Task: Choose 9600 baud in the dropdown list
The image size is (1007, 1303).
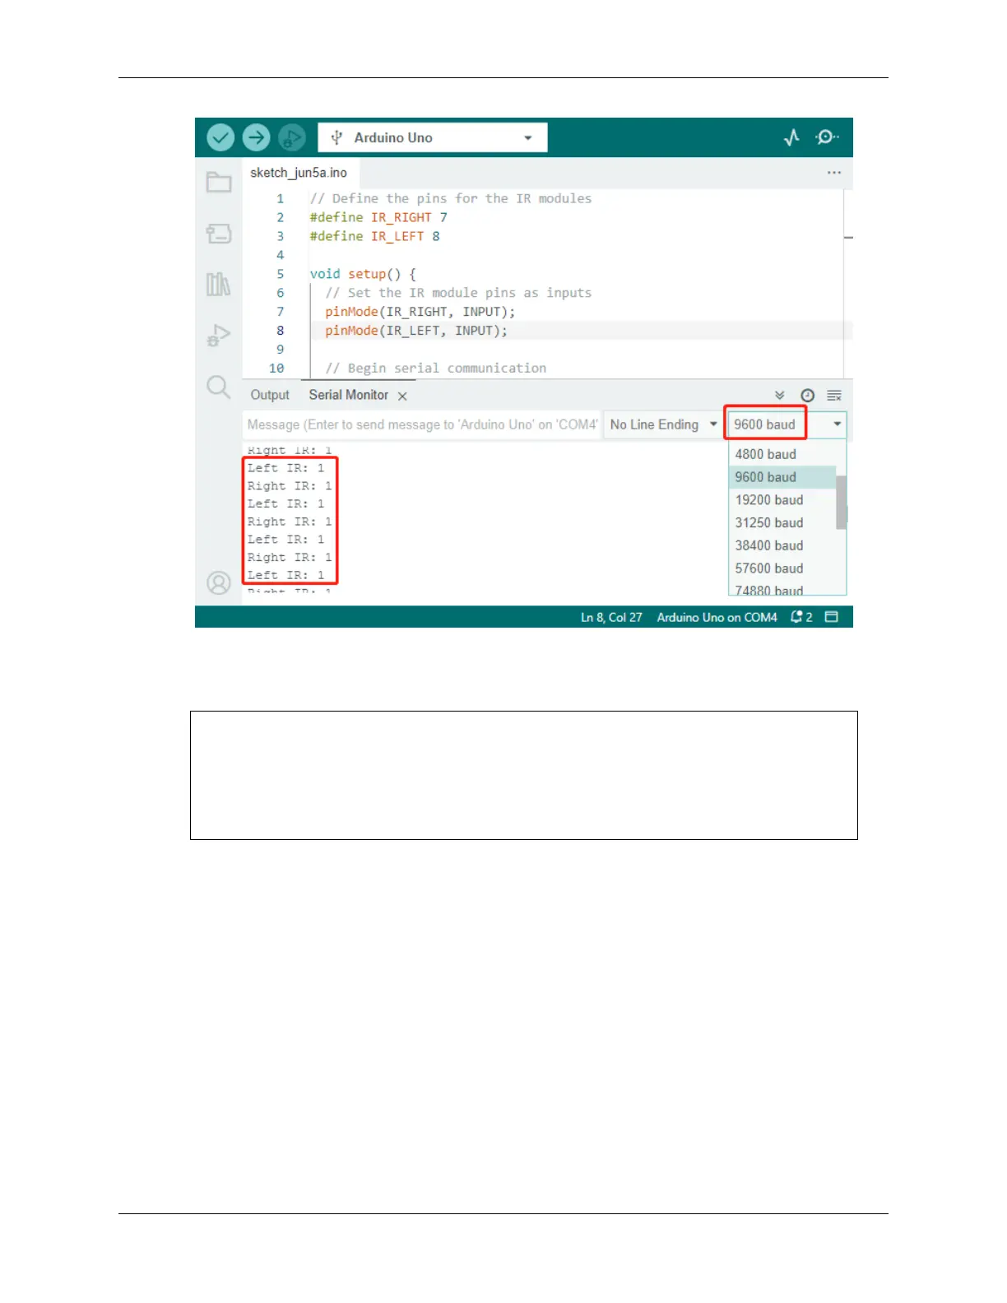Action: (x=782, y=477)
